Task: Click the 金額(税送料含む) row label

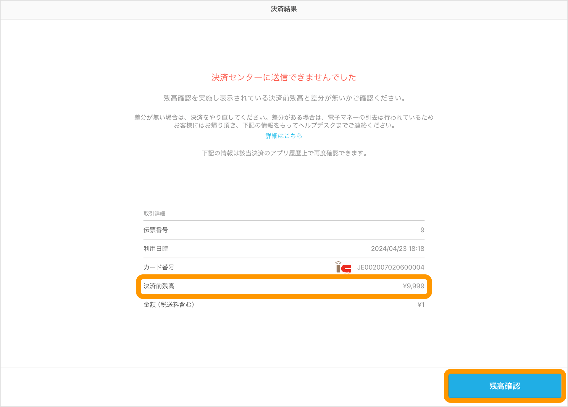Action: point(169,305)
